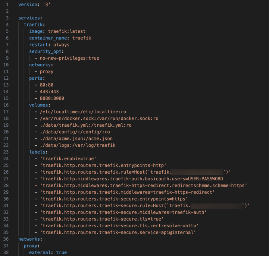Click the 'labels' key
Screen dimensions: 269x256
37,152
